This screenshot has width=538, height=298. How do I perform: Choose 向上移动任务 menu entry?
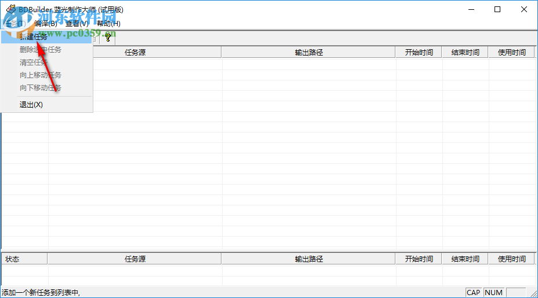pyautogui.click(x=46, y=75)
